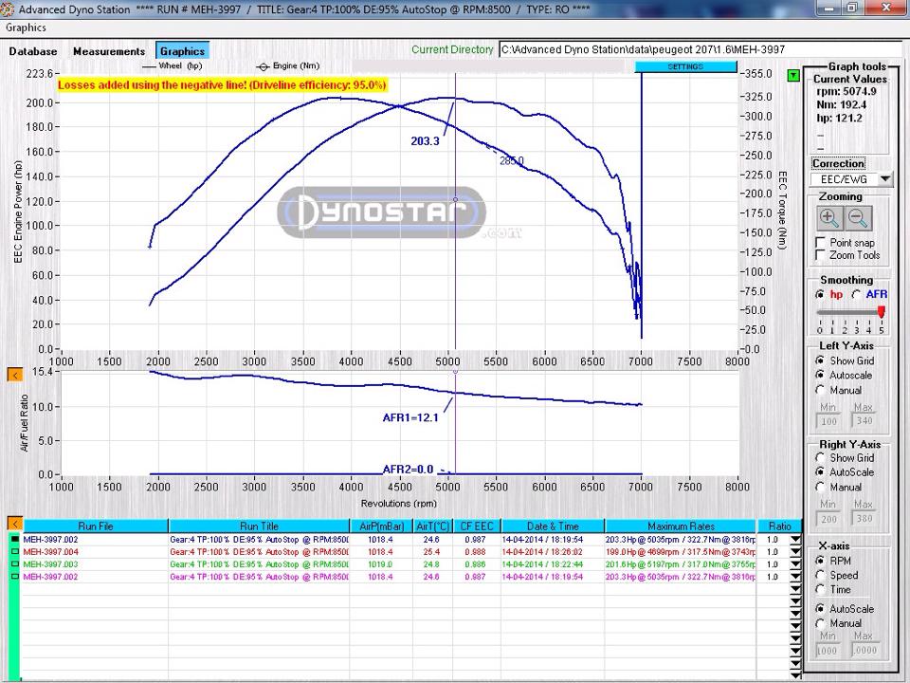Toggle the marker box of run MEH-3997.003

15,563
